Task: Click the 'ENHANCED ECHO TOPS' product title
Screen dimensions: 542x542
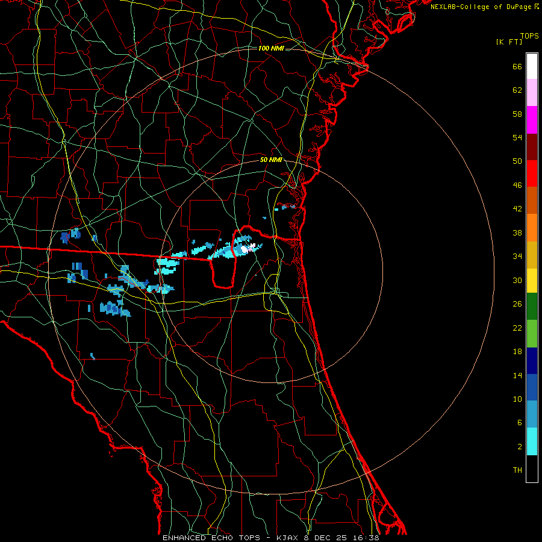Action: coord(211,538)
